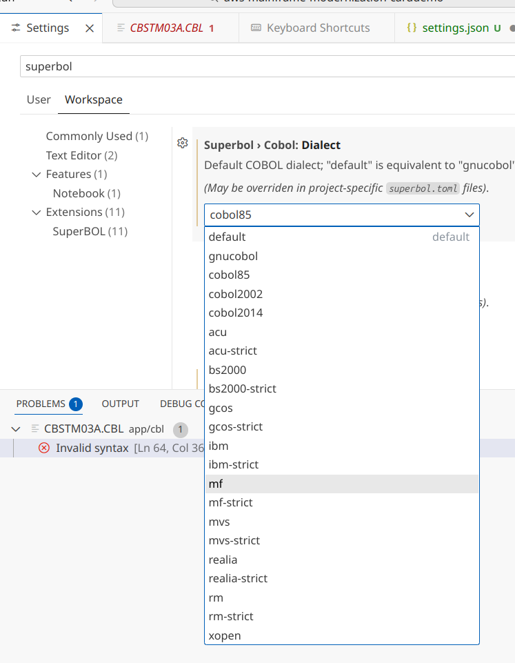Click the settings sliders icon on Settings tab
The height and width of the screenshot is (663, 515).
coord(16,28)
